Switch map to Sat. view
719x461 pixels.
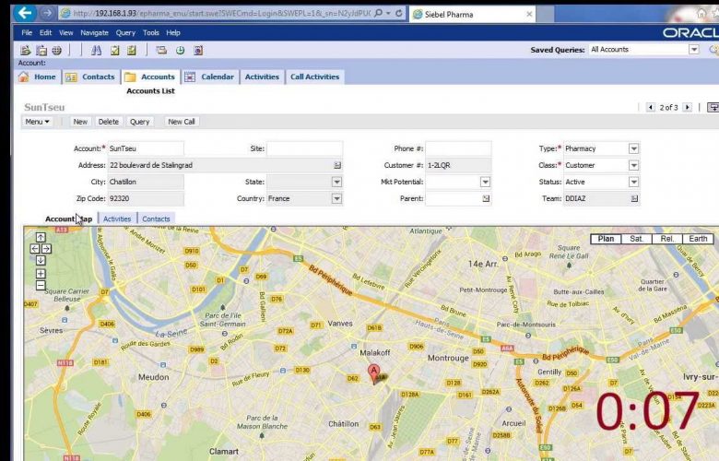click(x=636, y=239)
